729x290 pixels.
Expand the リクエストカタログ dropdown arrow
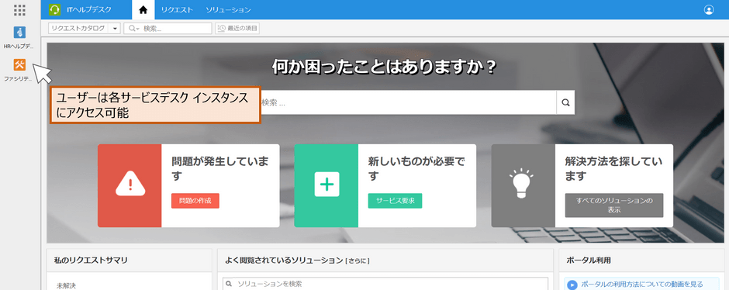[116, 29]
